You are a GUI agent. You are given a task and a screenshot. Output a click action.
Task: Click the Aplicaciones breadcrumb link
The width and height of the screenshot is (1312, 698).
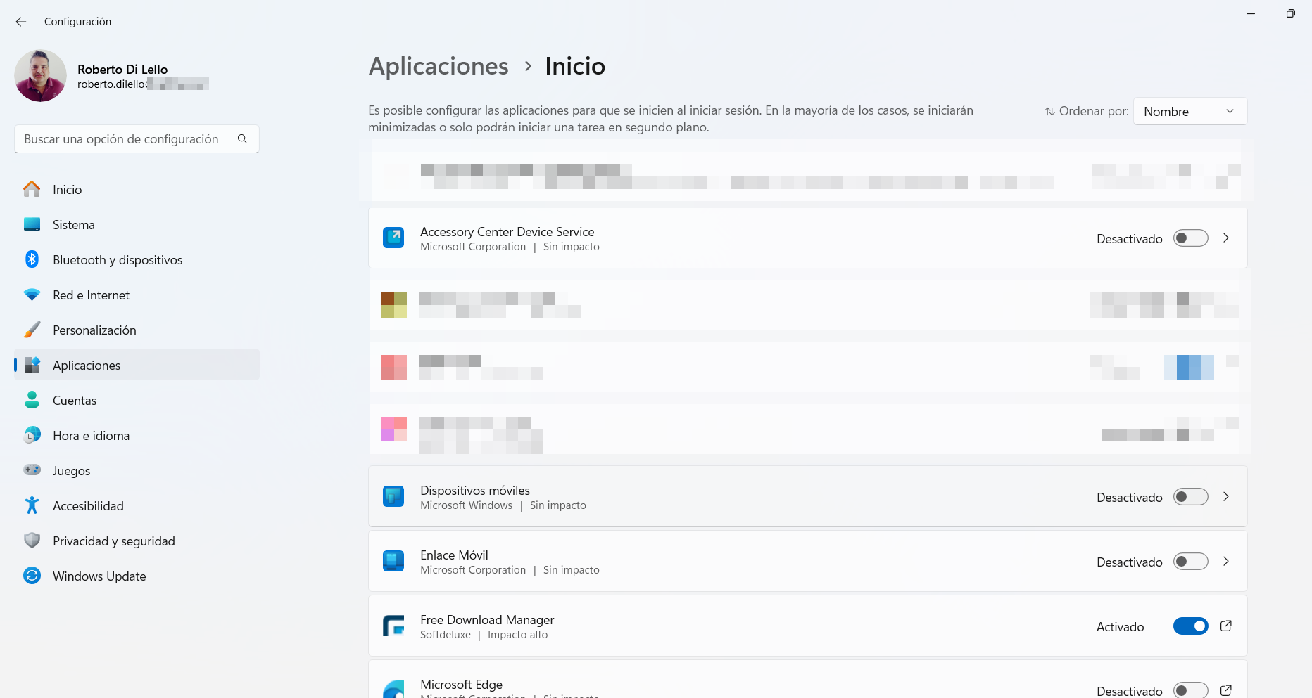point(439,66)
